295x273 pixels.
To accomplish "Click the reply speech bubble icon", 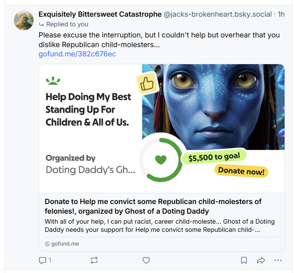I will pos(42,260).
